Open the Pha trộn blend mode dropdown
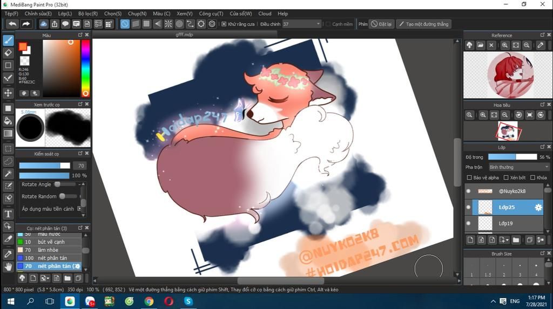553x309 pixels. [x=519, y=167]
